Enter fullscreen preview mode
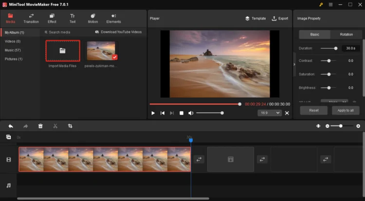This screenshot has width=365, height=201. click(287, 113)
